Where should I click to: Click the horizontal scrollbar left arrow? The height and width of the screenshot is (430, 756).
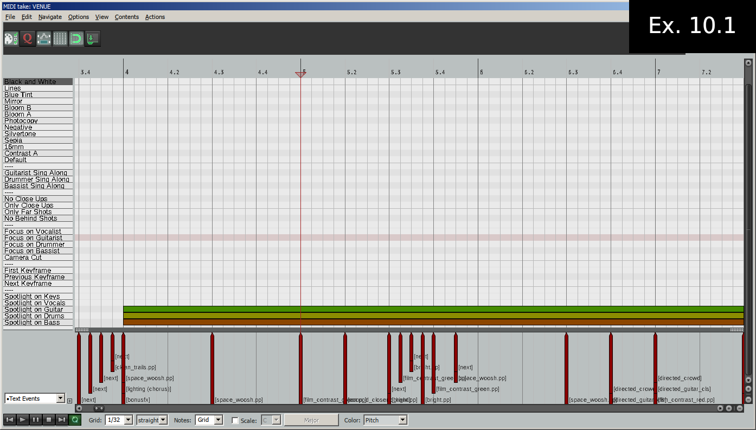pyautogui.click(x=79, y=408)
